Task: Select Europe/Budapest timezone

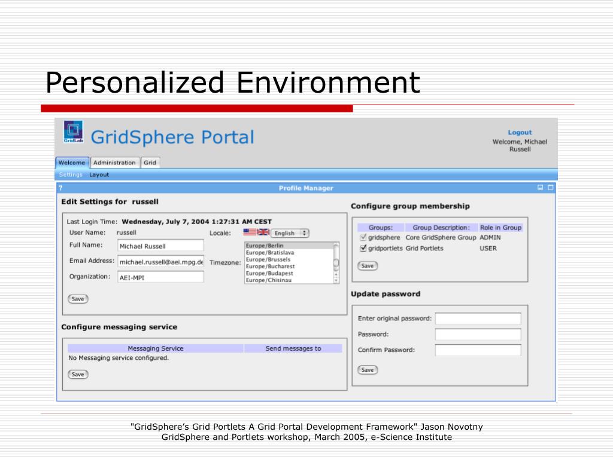Action: (289, 273)
